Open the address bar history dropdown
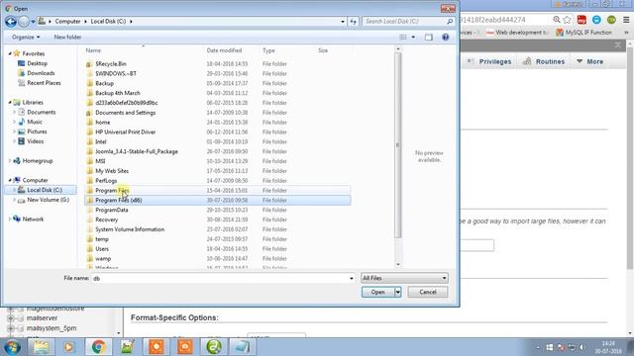 point(343,22)
